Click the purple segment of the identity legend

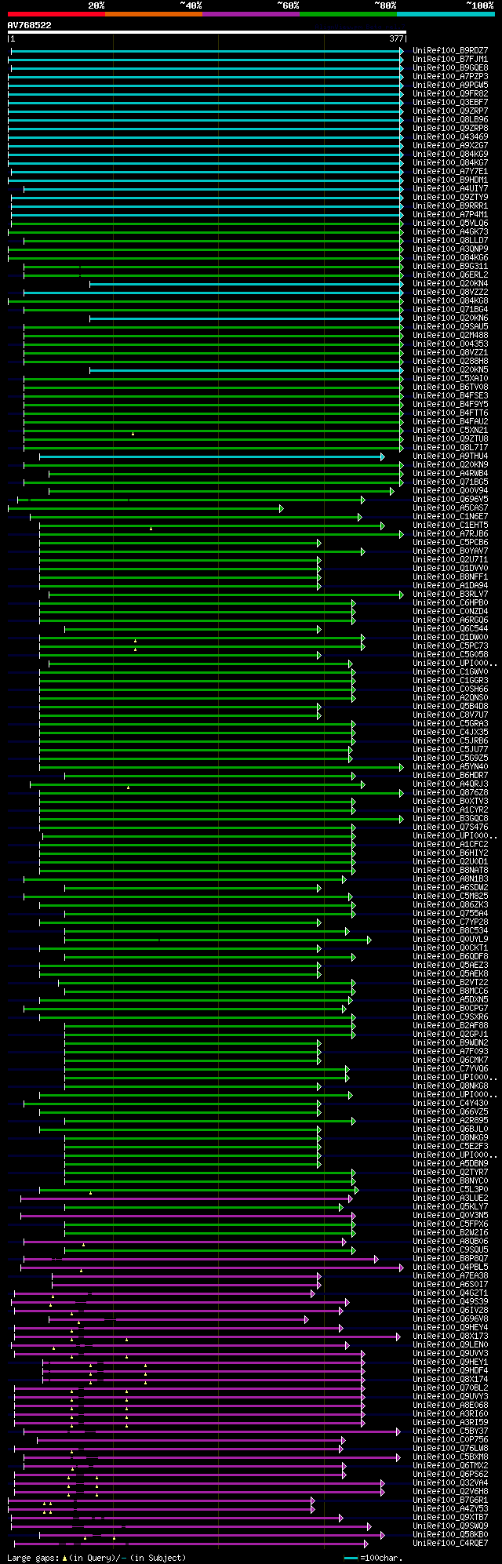pos(251,13)
